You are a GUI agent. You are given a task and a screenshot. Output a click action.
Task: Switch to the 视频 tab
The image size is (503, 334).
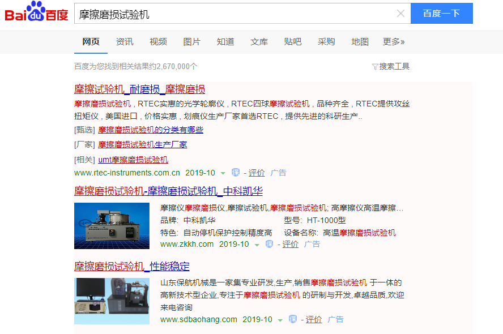point(158,42)
